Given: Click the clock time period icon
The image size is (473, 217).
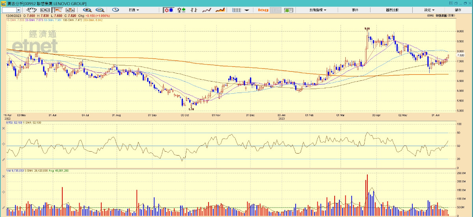Looking at the screenshot, I should tap(115, 10).
